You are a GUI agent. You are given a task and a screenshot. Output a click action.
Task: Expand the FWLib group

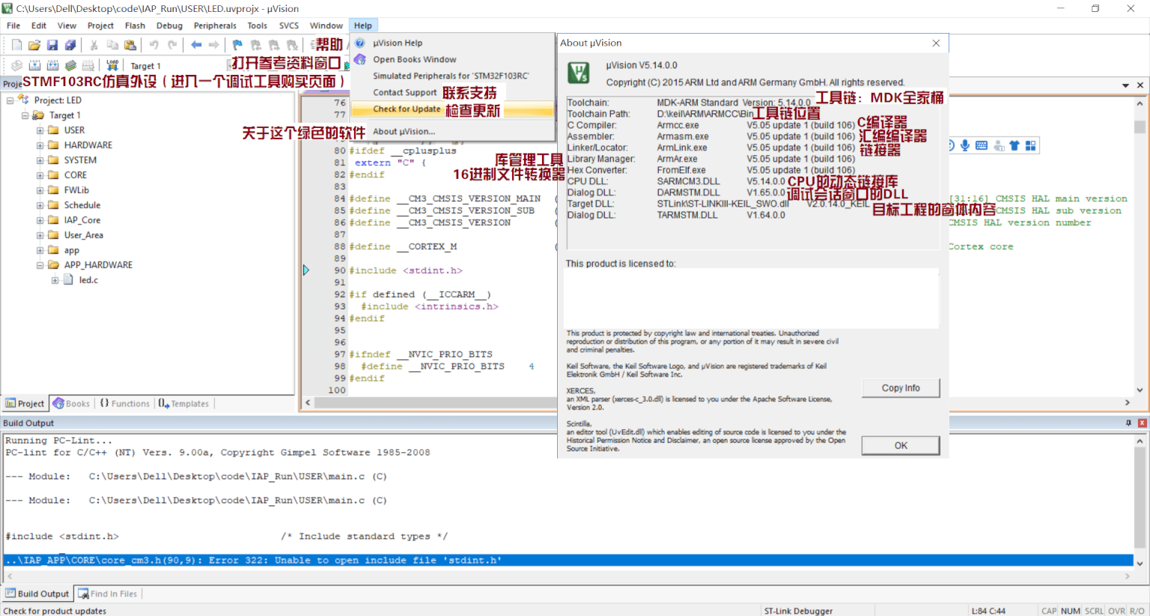(x=40, y=190)
